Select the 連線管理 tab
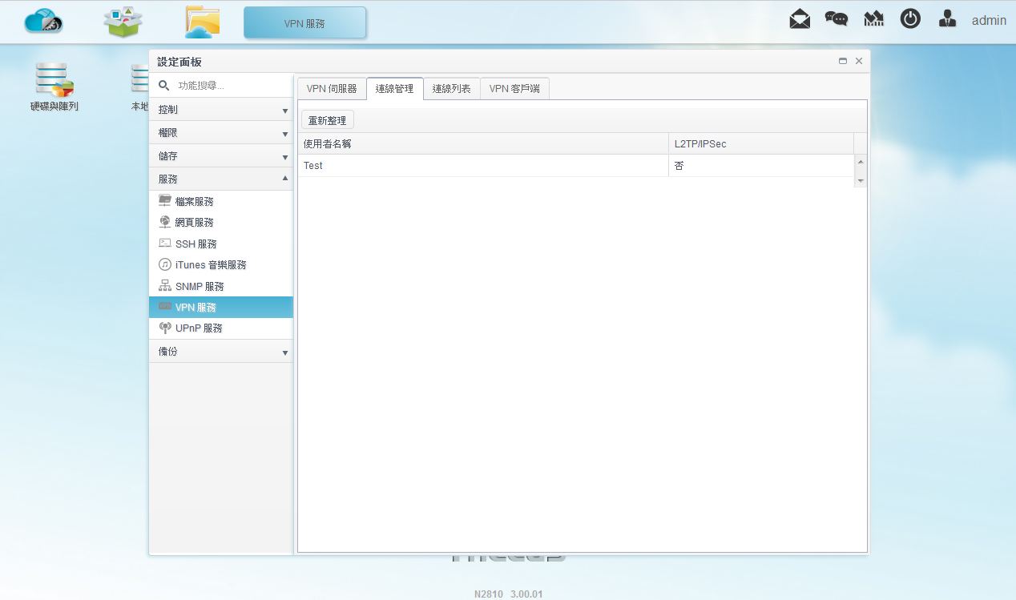This screenshot has height=600, width=1016. [395, 89]
